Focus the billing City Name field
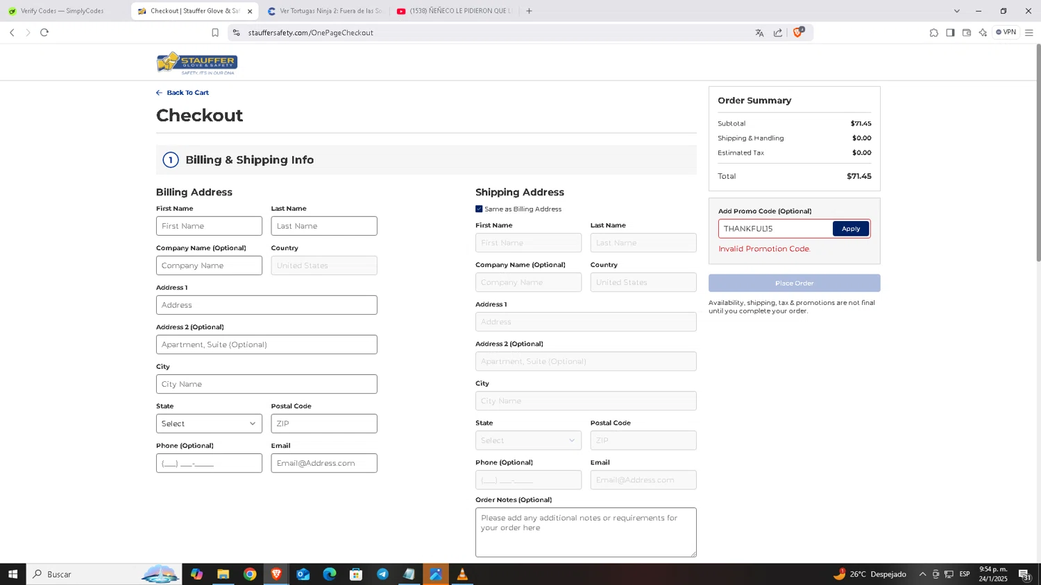Image resolution: width=1041 pixels, height=585 pixels. tap(266, 384)
